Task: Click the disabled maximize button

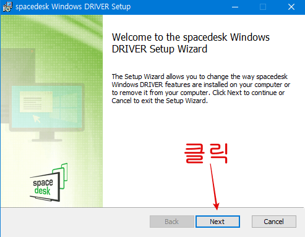Action: [x=263, y=7]
